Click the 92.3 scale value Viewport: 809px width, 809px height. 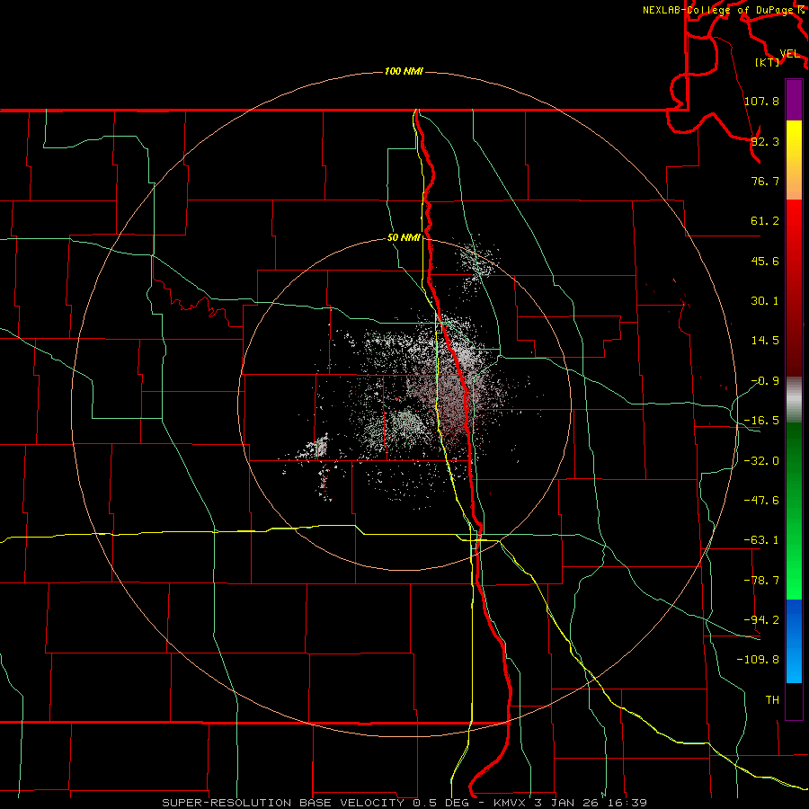[x=765, y=141]
